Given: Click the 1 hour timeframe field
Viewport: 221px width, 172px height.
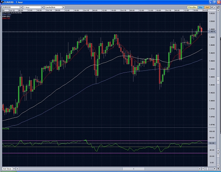Looking at the screenshot, I should click(32, 7).
